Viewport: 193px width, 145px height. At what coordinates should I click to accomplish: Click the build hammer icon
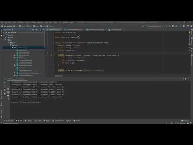coord(143,26)
